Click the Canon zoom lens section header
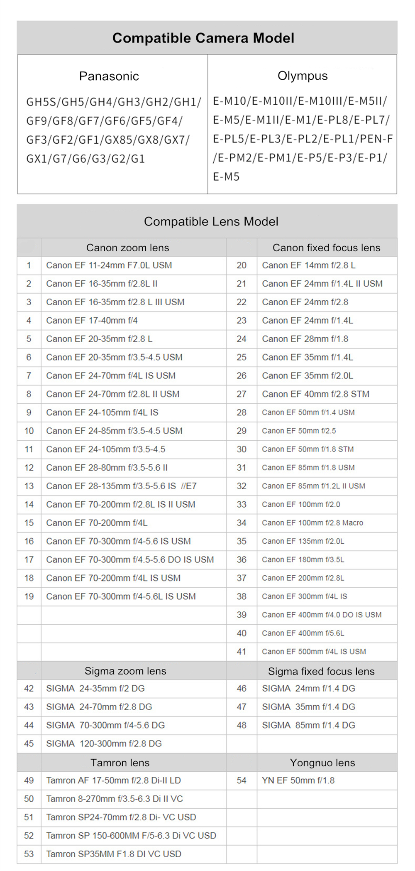This screenshot has width=415, height=871. tap(127, 248)
